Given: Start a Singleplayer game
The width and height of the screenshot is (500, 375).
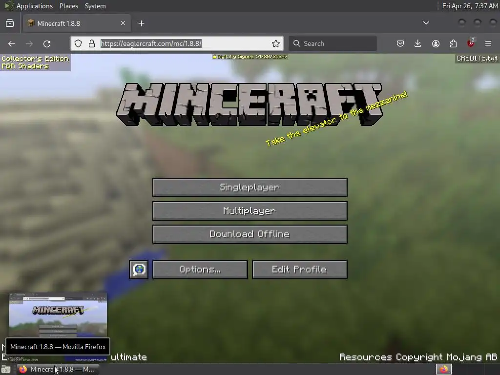Looking at the screenshot, I should 250,187.
